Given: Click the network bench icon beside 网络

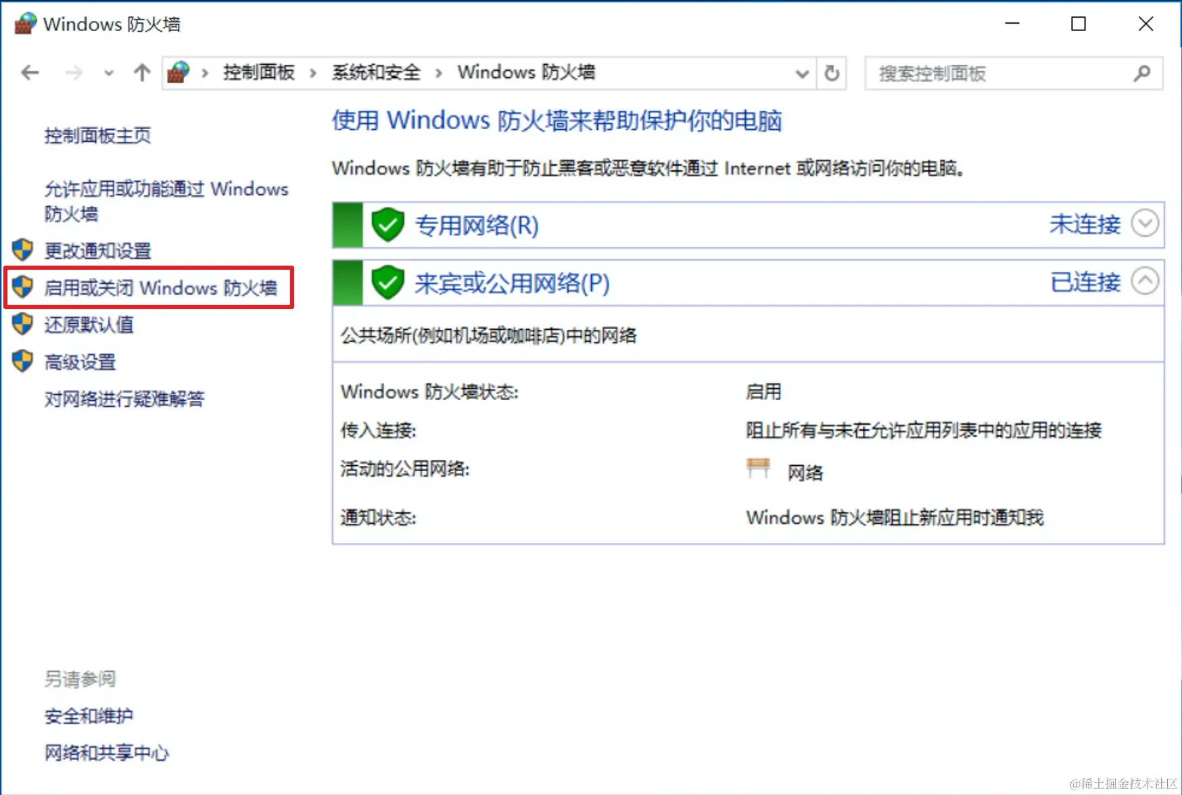Looking at the screenshot, I should pos(758,468).
